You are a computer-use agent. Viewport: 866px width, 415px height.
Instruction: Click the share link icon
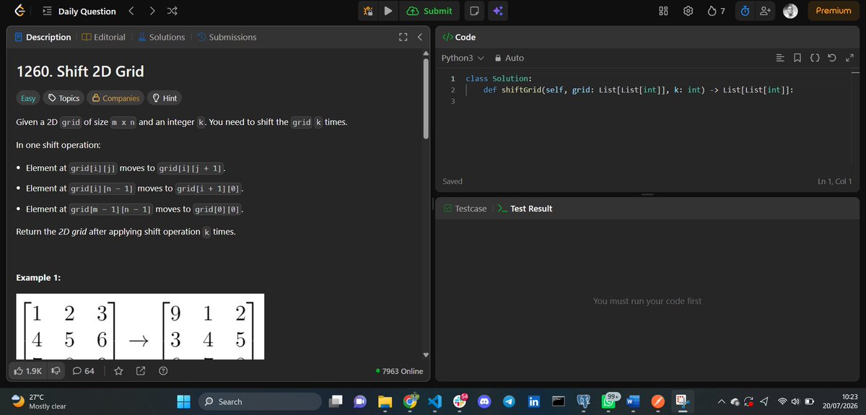coord(141,371)
